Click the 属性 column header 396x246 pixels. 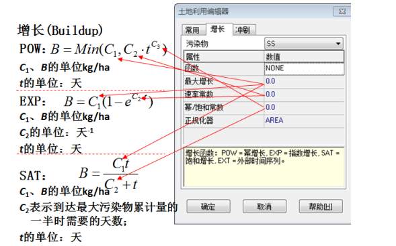coord(224,56)
